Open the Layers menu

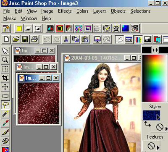point(100,11)
